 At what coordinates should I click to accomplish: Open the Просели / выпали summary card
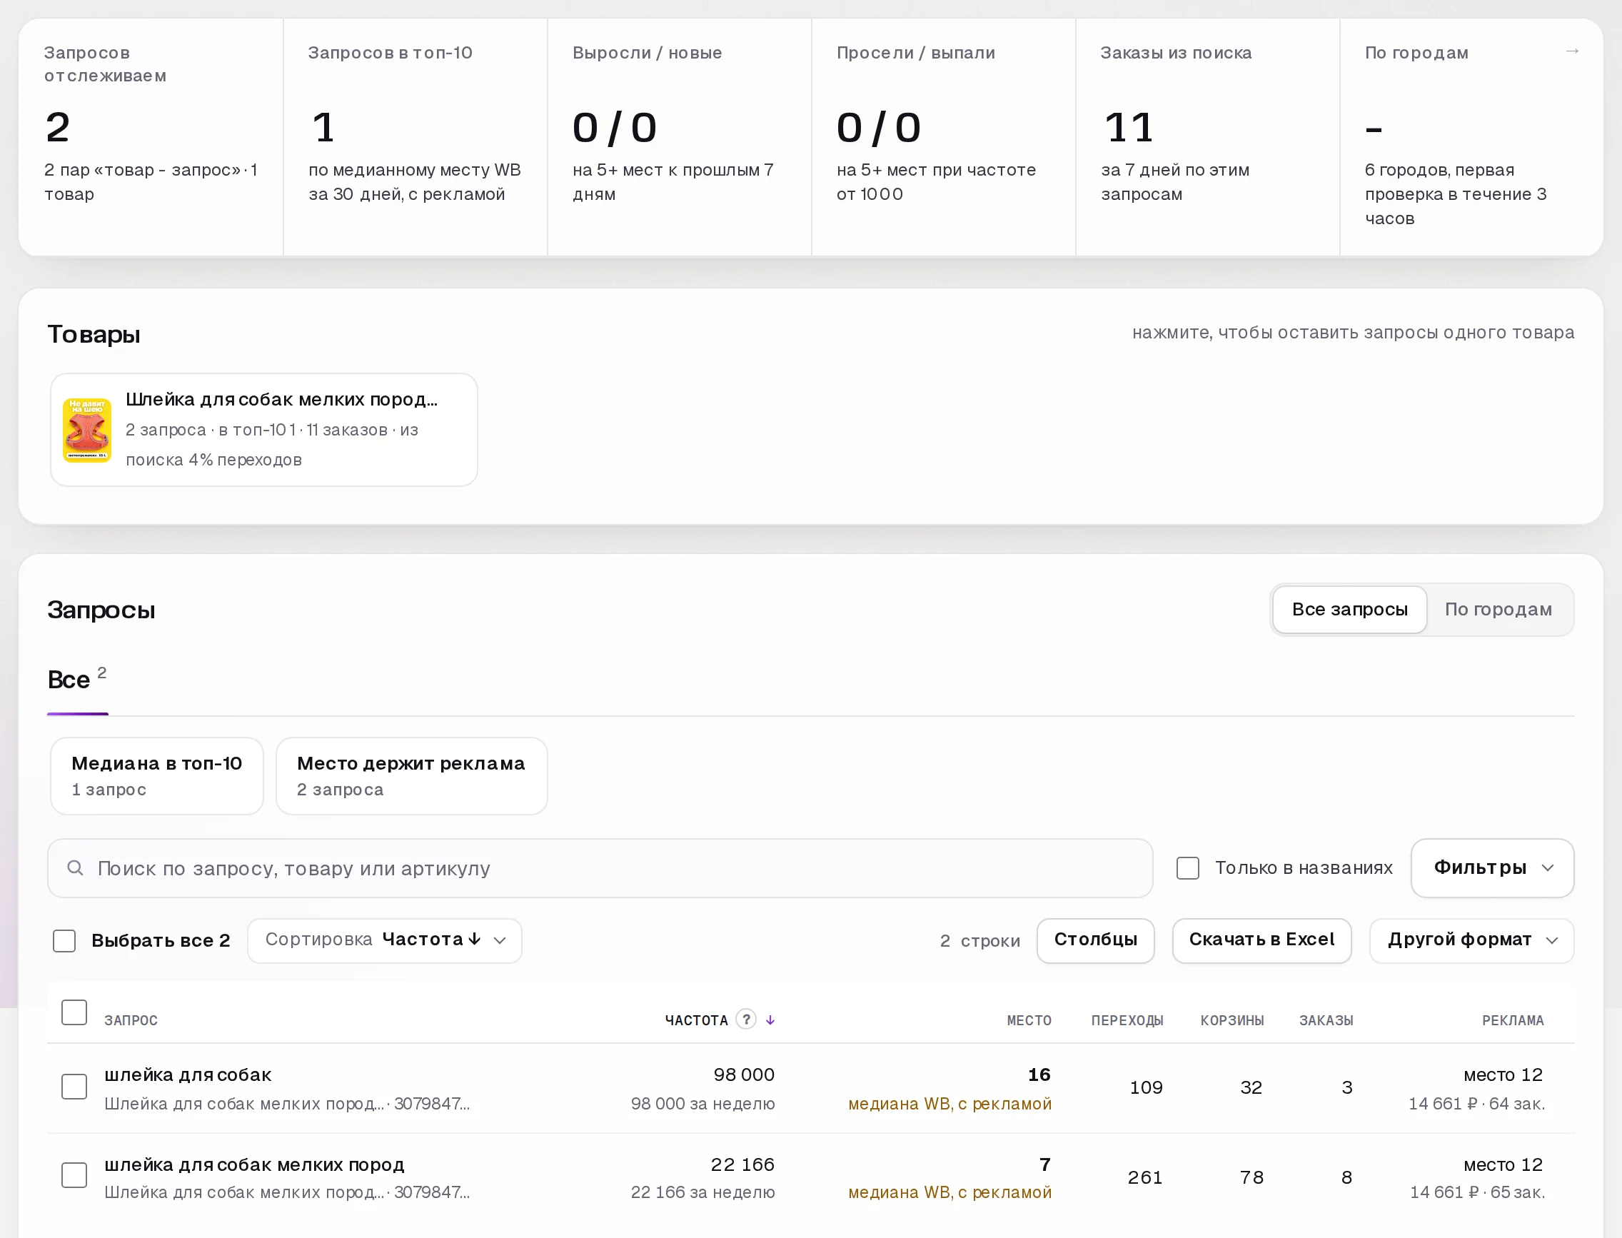pyautogui.click(x=943, y=137)
